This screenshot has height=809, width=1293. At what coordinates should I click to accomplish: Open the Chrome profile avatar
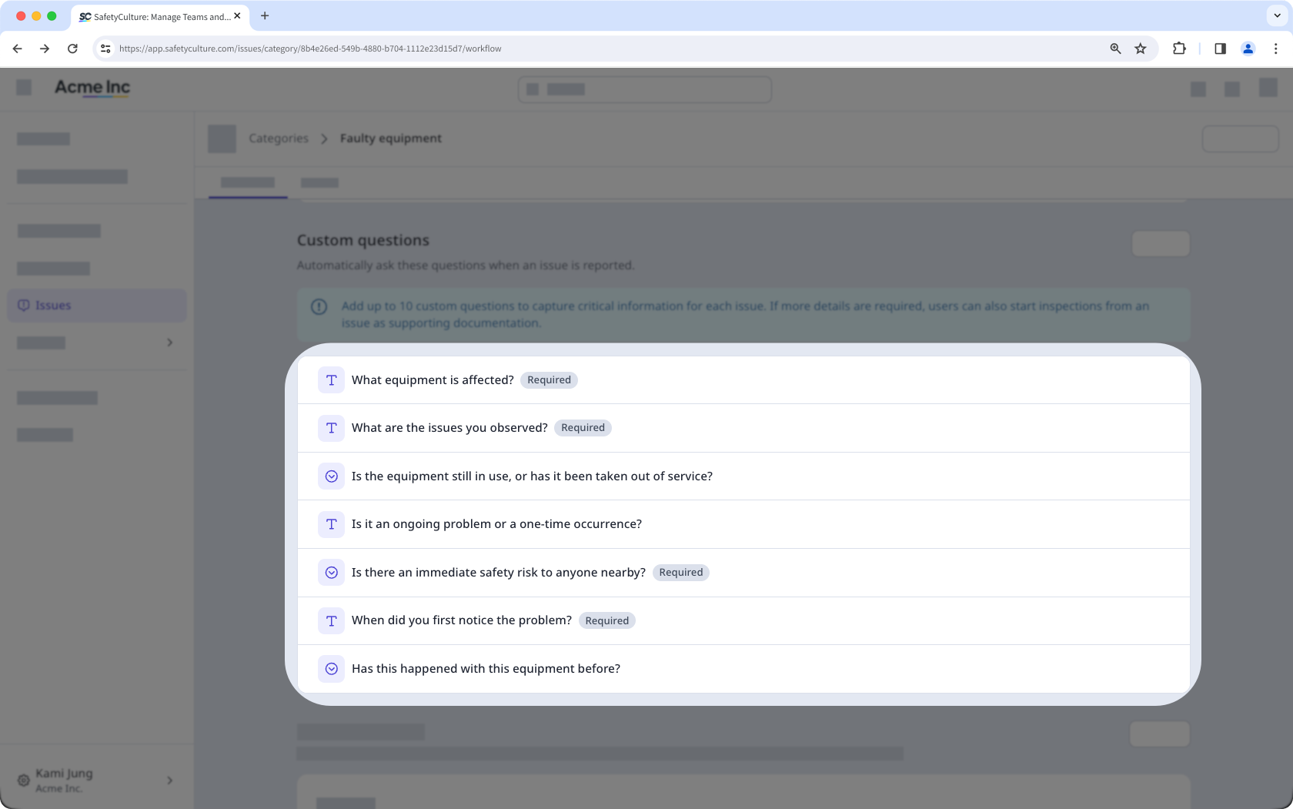click(1248, 48)
